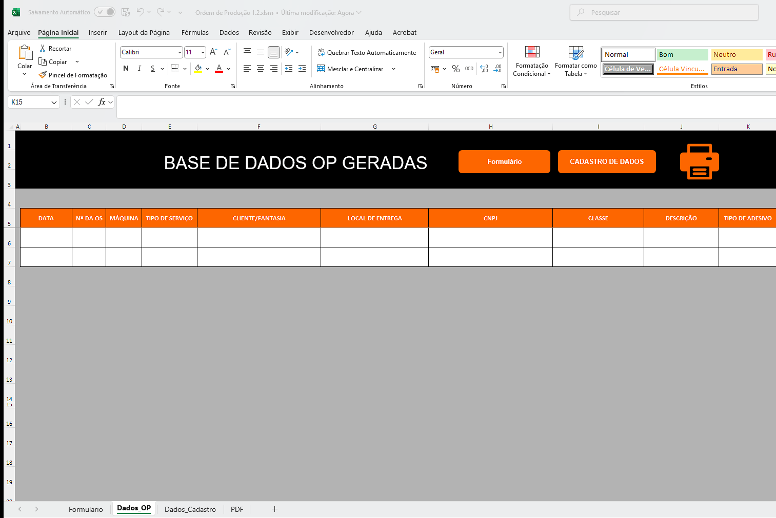Switch to Layout da Página tab

coord(144,32)
